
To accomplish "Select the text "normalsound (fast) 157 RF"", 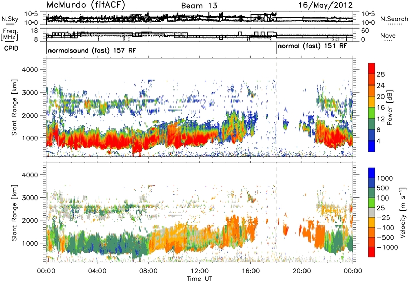I will (x=92, y=50).
